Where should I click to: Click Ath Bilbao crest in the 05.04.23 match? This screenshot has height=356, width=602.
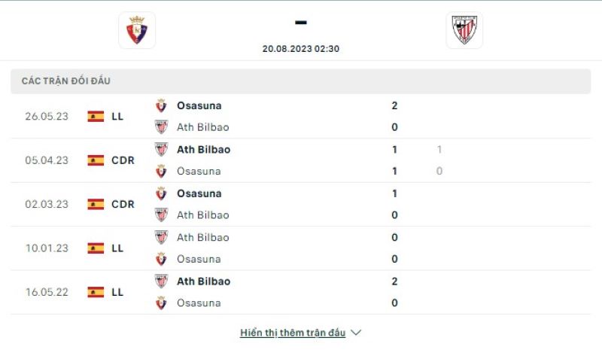pos(161,150)
